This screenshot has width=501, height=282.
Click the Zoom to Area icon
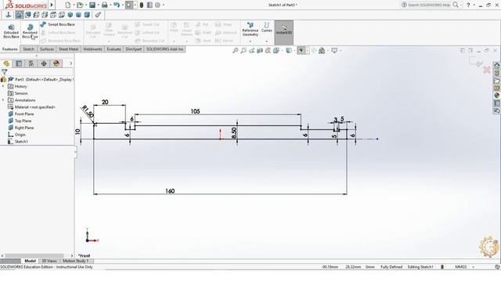pyautogui.click(x=243, y=50)
